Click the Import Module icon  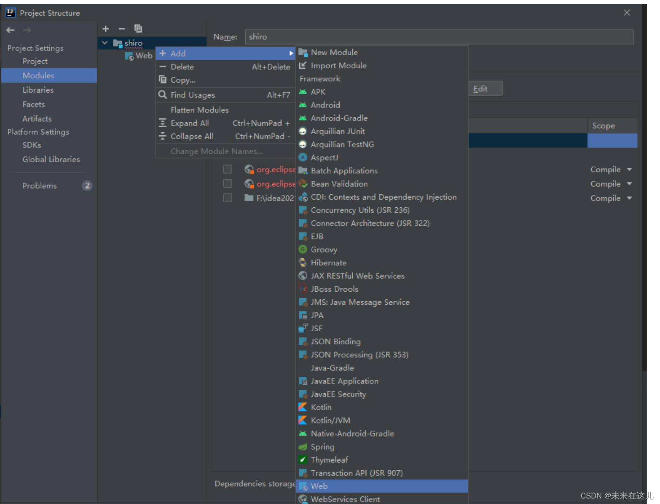[x=303, y=65]
